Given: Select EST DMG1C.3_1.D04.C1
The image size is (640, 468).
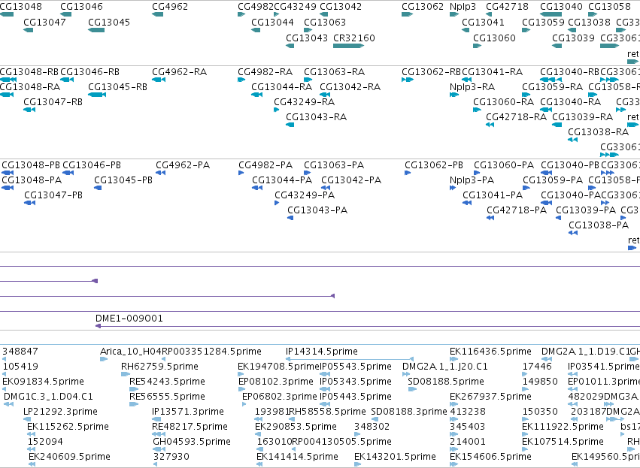Looking at the screenshot, I should (48, 397).
